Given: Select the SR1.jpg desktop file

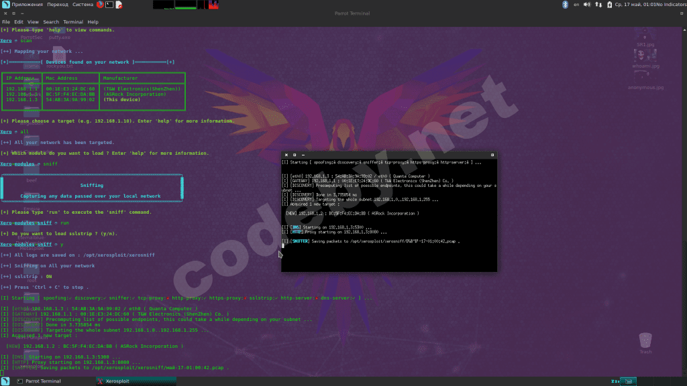Looking at the screenshot, I should pos(645,38).
